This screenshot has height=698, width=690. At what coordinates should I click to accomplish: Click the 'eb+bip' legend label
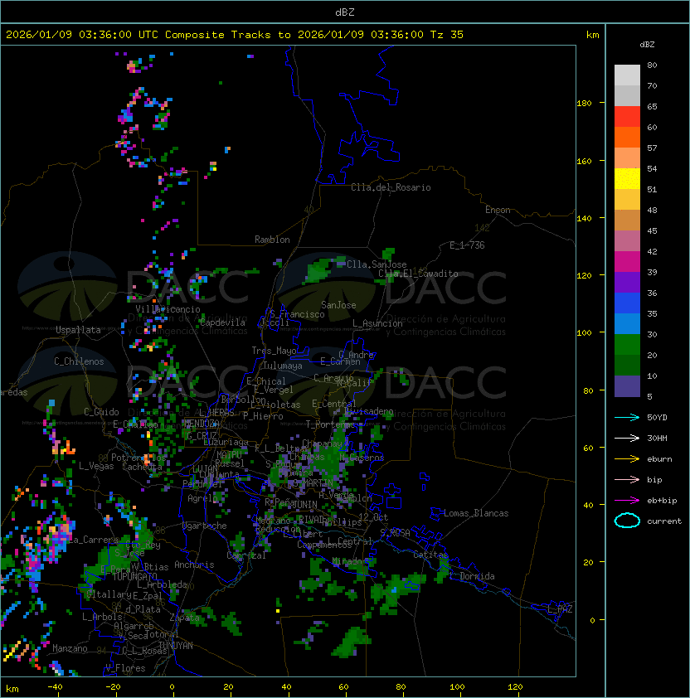point(662,501)
